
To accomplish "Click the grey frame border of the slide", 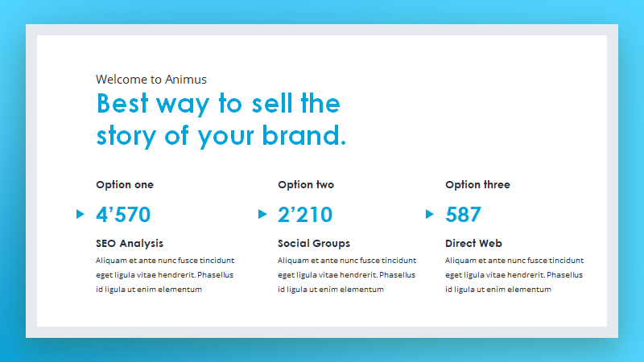I will (322, 30).
